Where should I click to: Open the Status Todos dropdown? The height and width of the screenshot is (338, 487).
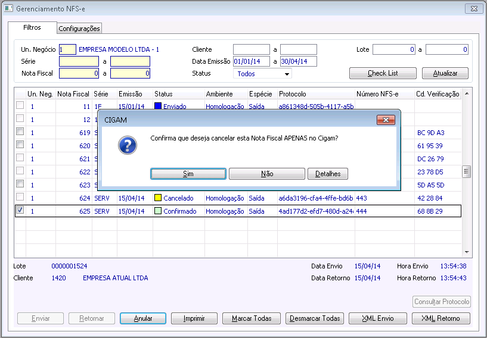click(262, 74)
